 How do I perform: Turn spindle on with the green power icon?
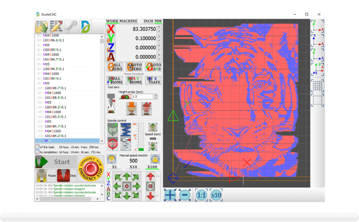(x=112, y=130)
